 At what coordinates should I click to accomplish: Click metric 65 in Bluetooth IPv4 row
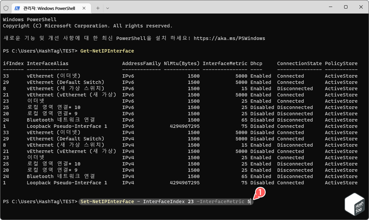point(244,176)
